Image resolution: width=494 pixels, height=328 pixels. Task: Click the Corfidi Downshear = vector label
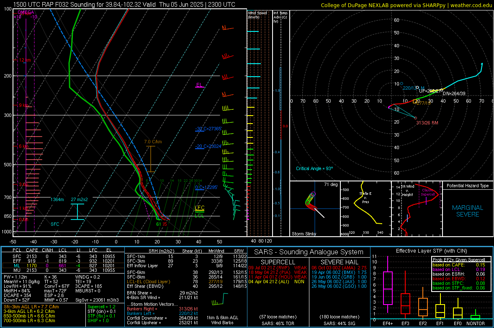(x=146, y=318)
